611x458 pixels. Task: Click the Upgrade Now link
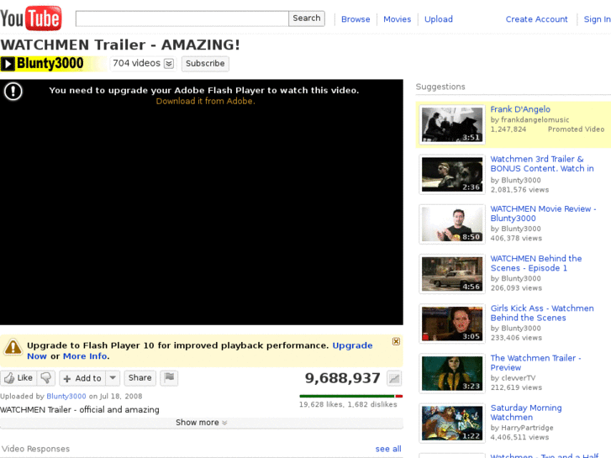[352, 345]
